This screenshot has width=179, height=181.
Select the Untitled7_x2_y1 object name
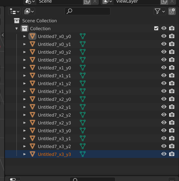click(54, 107)
